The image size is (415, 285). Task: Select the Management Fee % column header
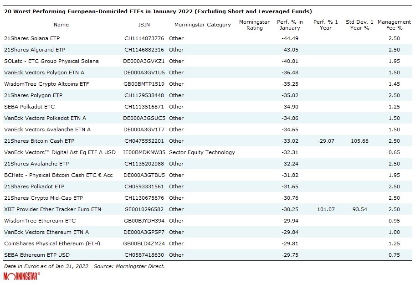click(x=394, y=25)
